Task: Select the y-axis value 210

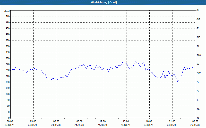Action: 8,76
